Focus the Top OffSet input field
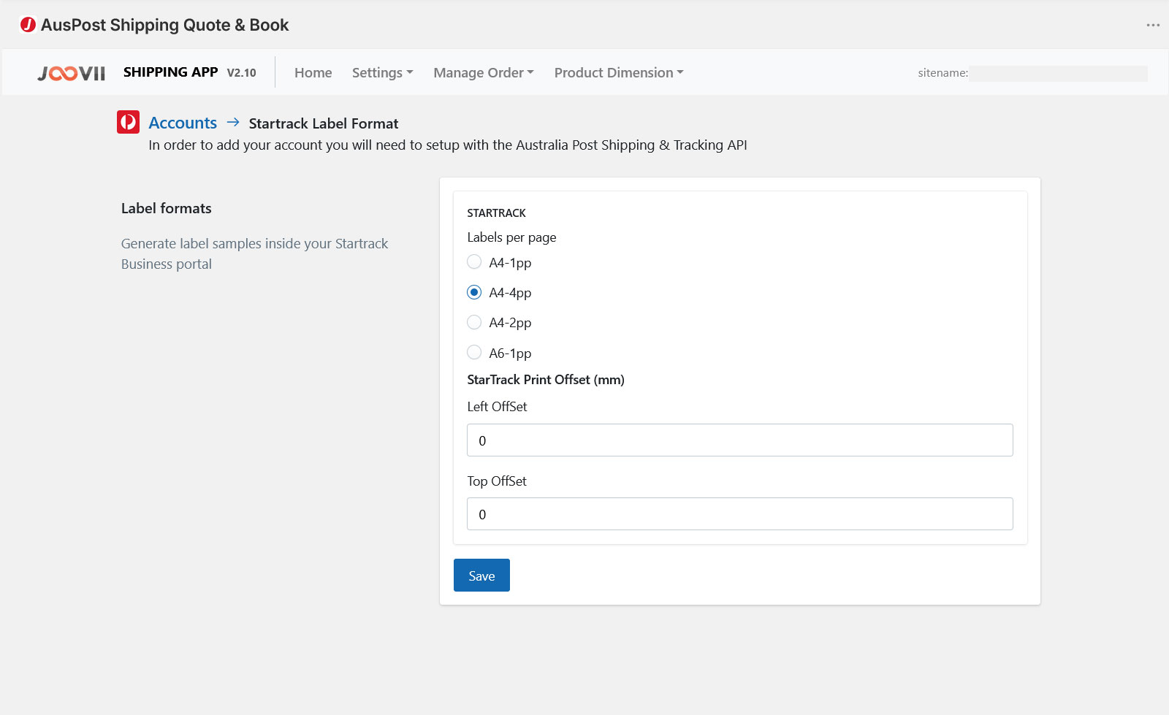 click(739, 514)
